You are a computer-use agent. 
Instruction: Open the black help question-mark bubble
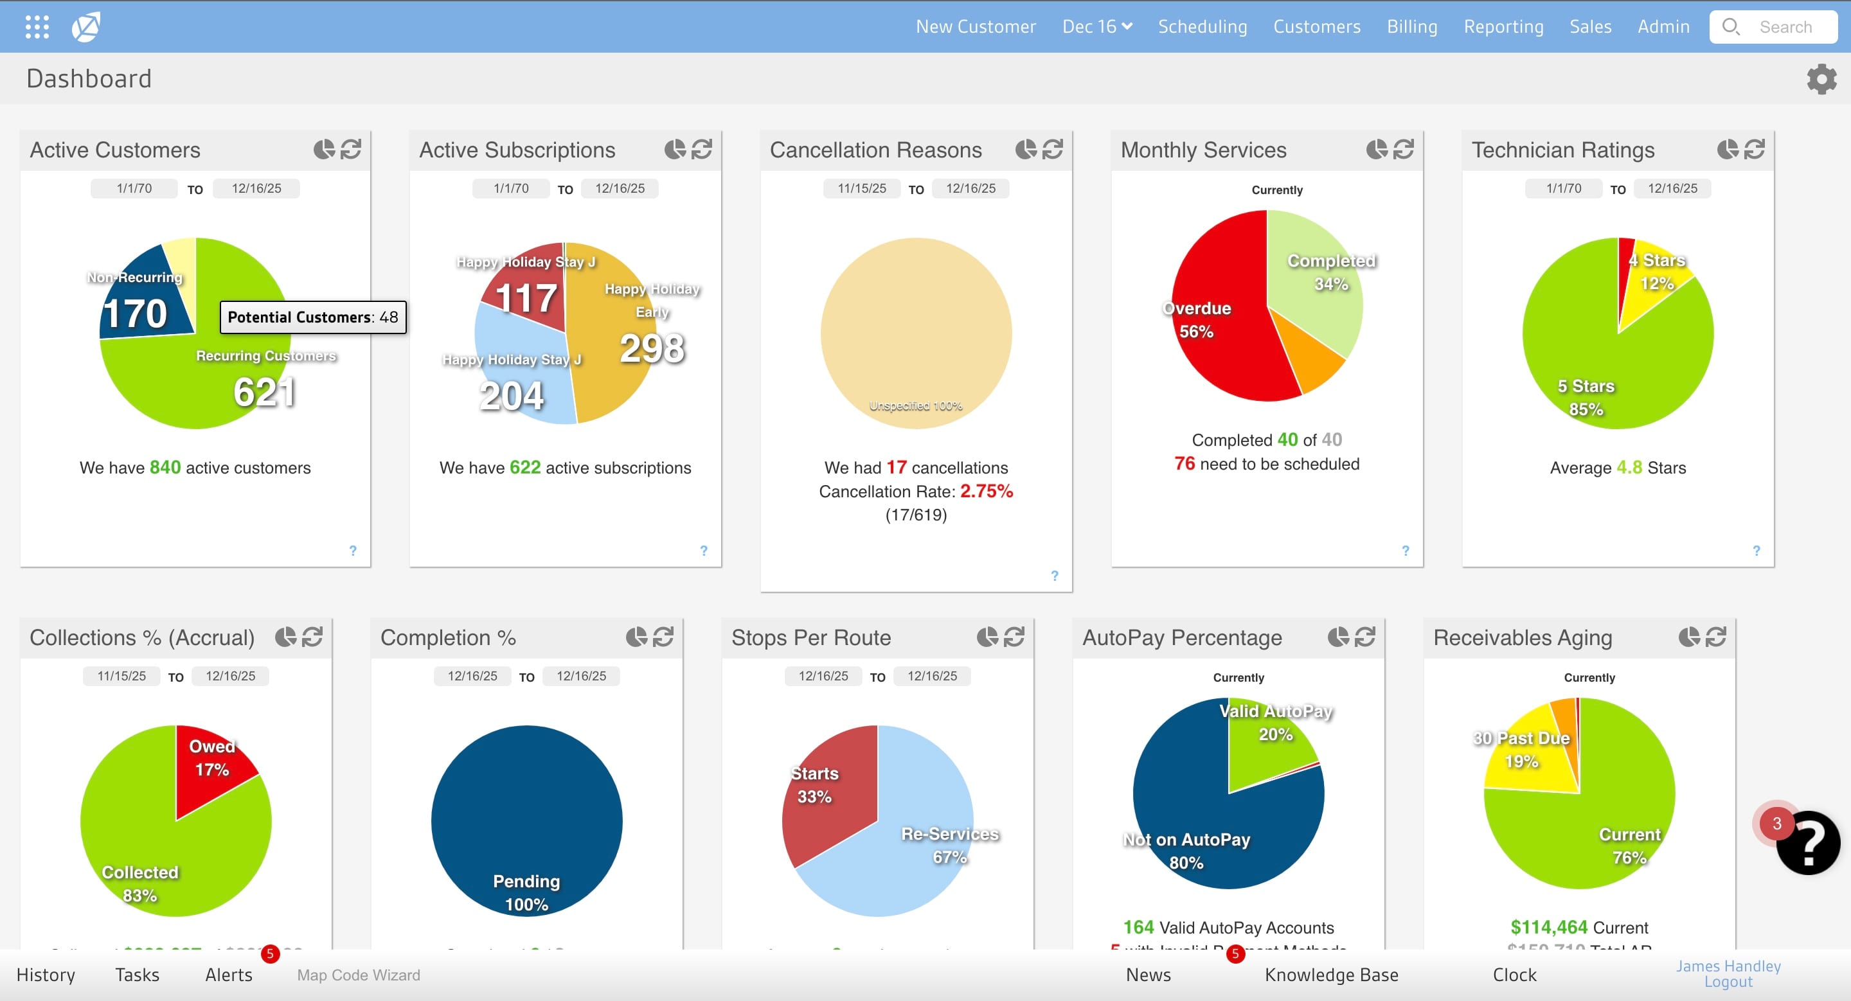click(x=1807, y=843)
